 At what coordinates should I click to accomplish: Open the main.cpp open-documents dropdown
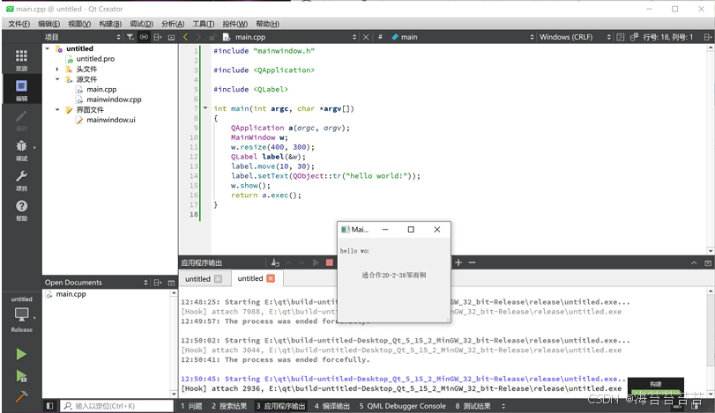tap(354, 37)
